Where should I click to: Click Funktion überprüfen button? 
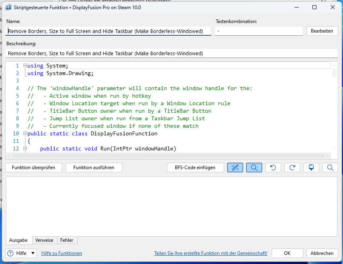(x=34, y=168)
